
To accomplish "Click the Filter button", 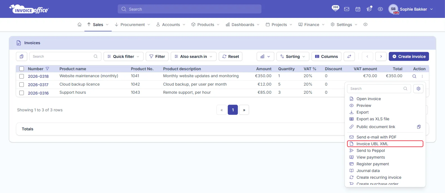I will pos(157,57).
